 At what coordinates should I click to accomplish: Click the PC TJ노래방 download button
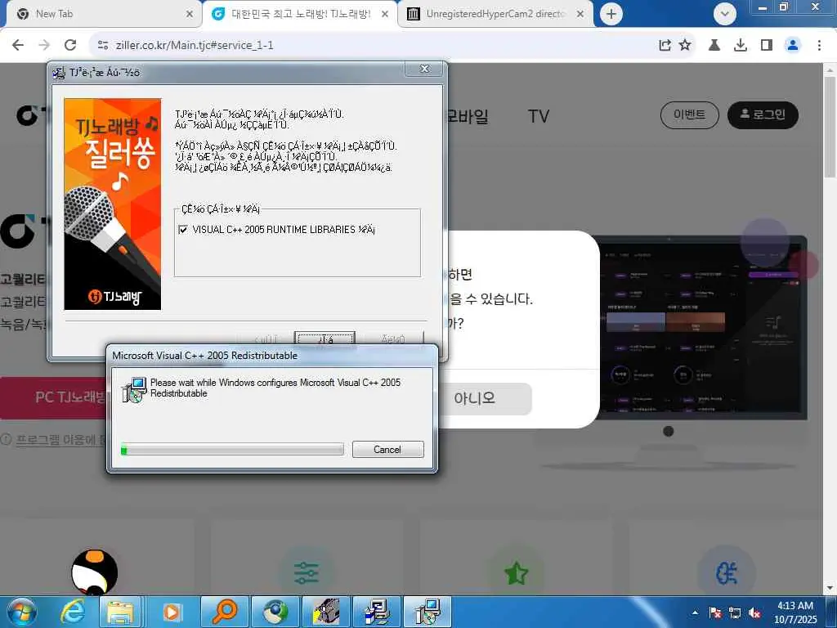pyautogui.click(x=53, y=397)
